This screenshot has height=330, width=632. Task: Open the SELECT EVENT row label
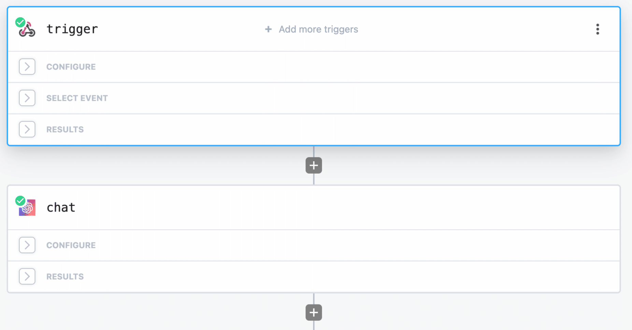click(77, 98)
